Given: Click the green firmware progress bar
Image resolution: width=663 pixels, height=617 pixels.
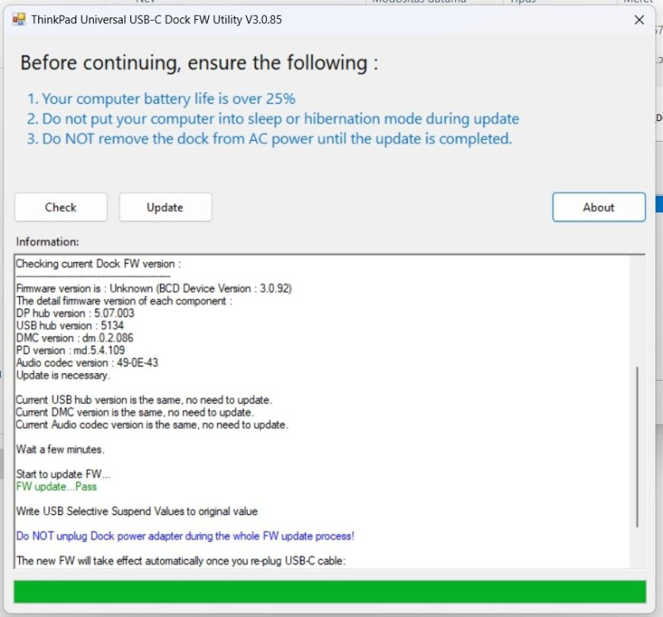Looking at the screenshot, I should click(330, 591).
